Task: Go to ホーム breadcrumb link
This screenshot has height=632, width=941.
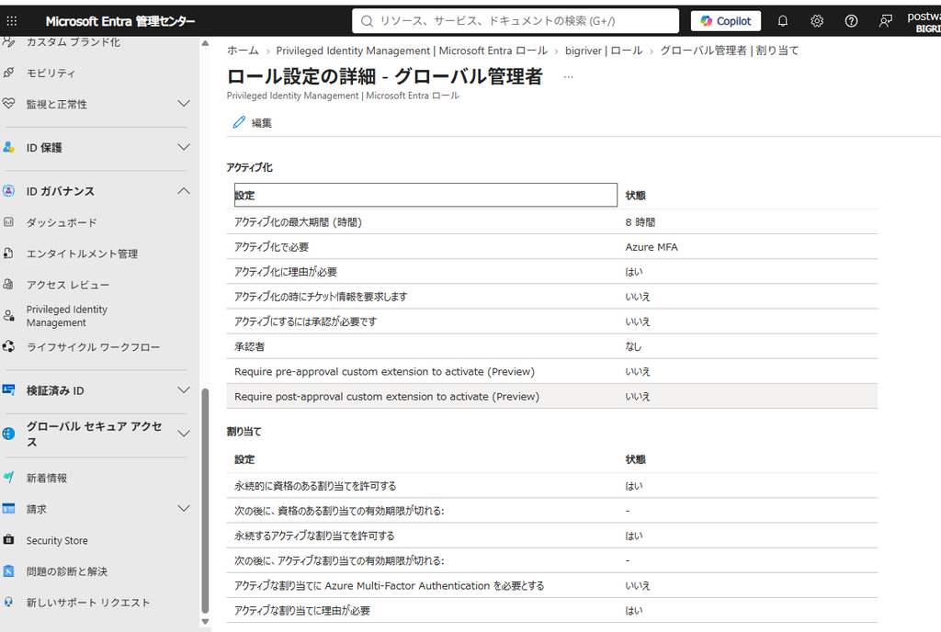Action: [243, 51]
